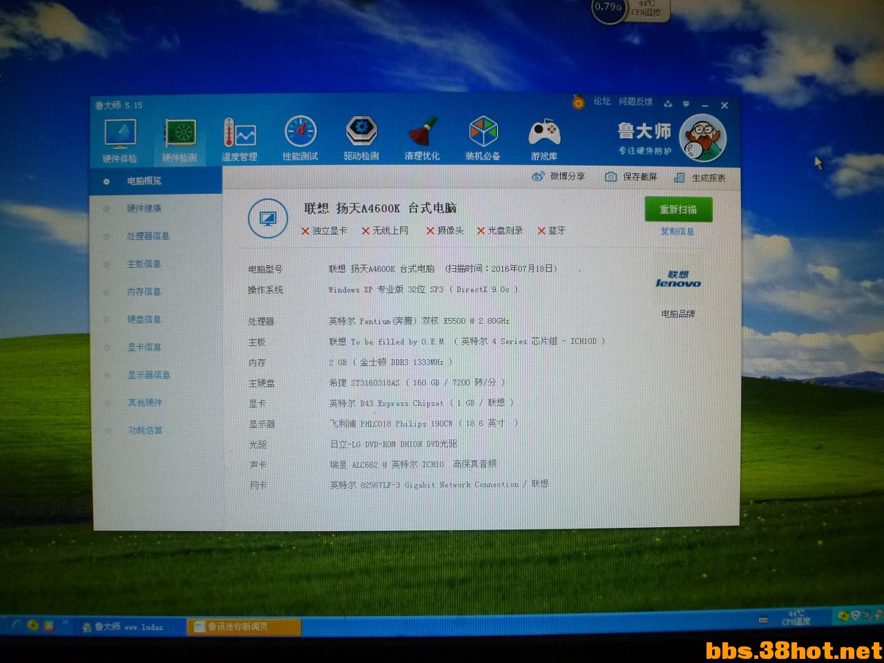Click the 鲁大师 mascot avatar
The width and height of the screenshot is (884, 663).
(x=702, y=137)
